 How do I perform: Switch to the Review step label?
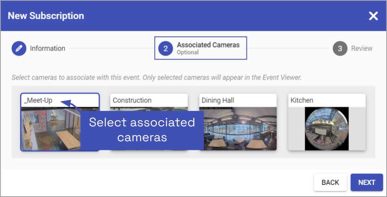(x=362, y=49)
